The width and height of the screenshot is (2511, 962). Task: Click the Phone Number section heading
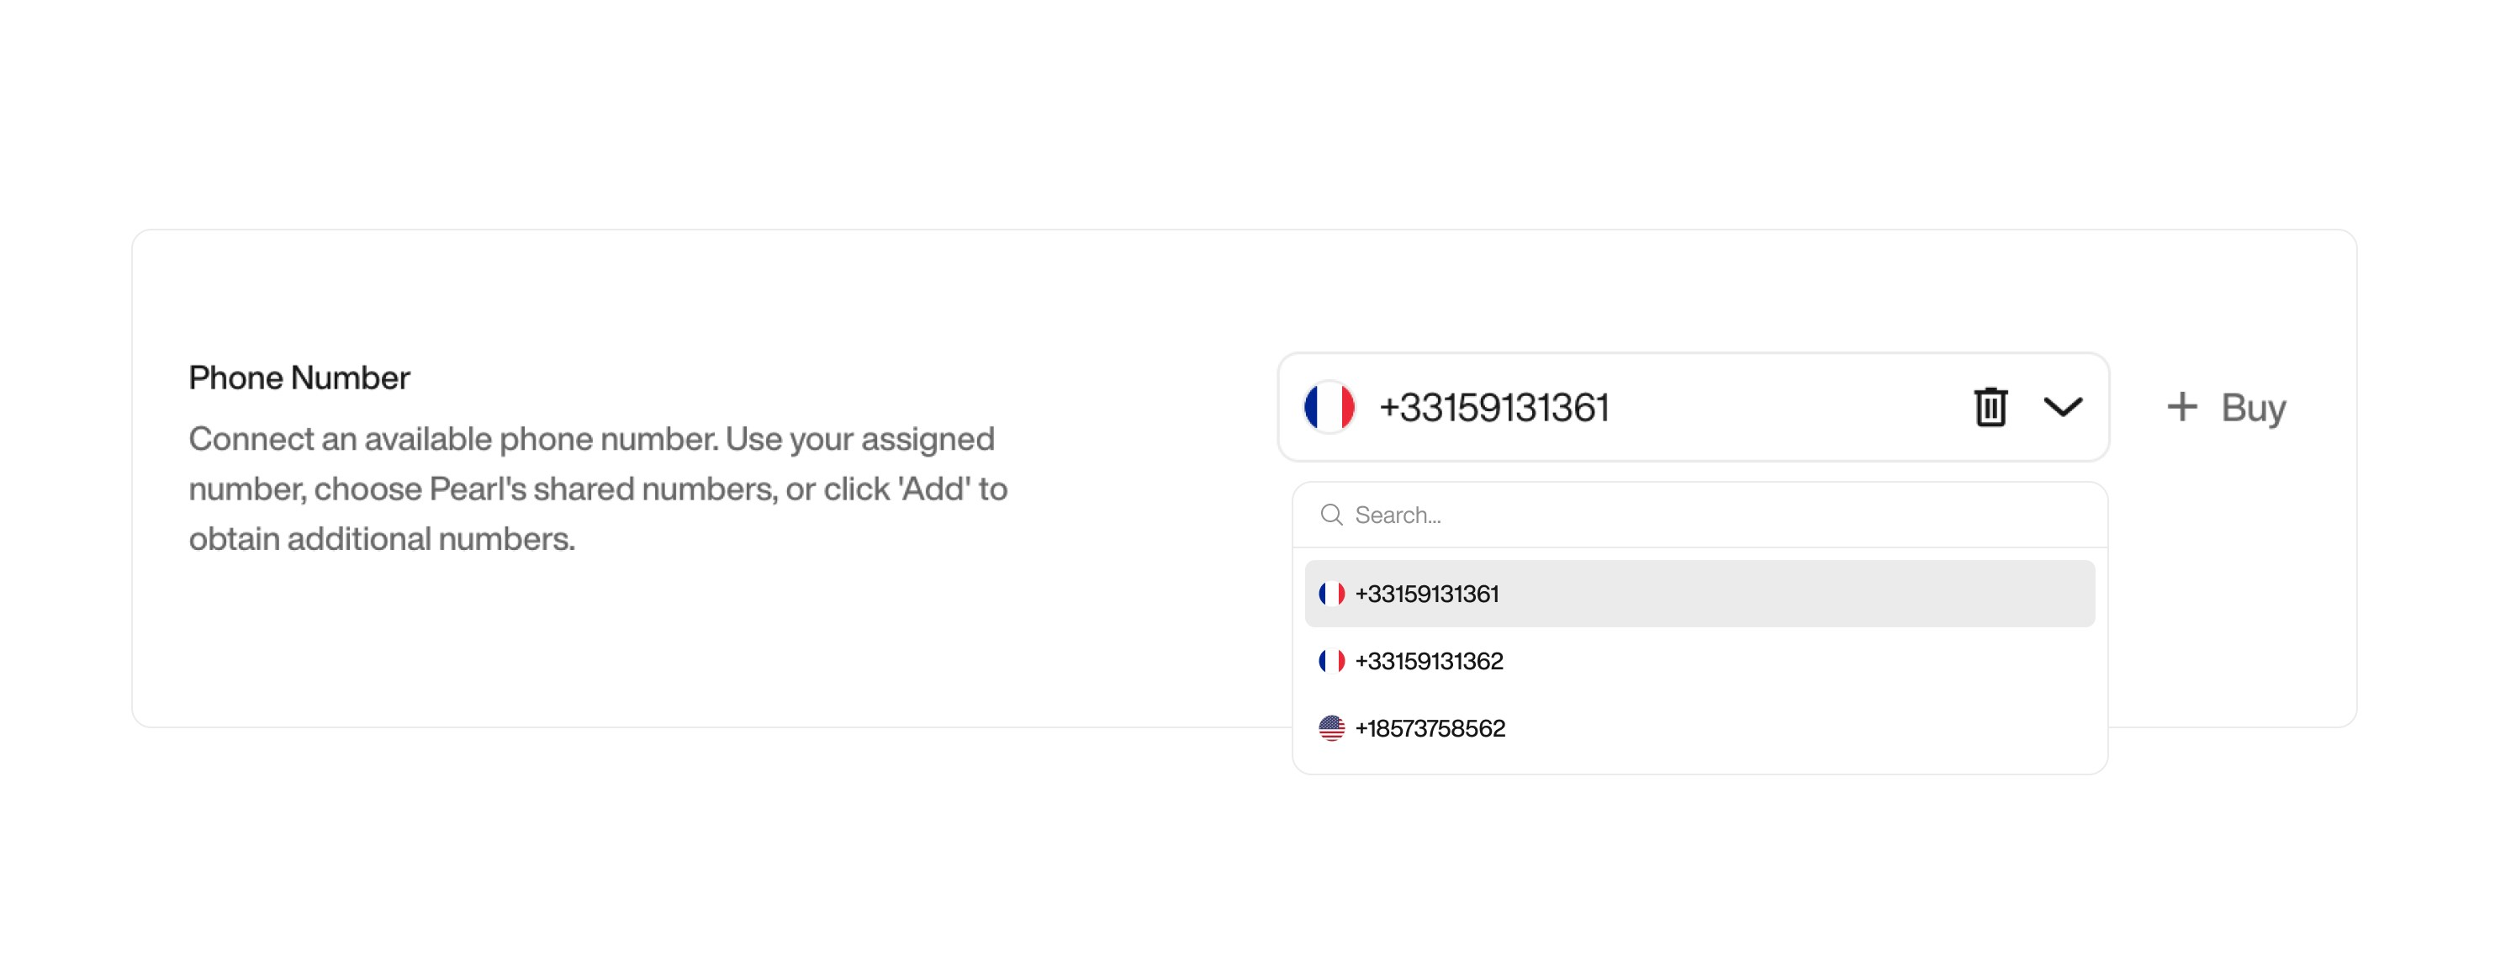[x=299, y=376]
